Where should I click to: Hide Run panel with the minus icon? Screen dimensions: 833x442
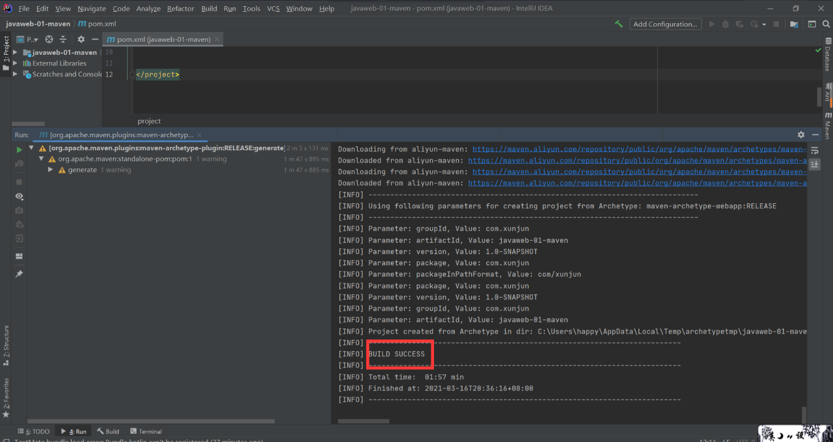point(815,135)
